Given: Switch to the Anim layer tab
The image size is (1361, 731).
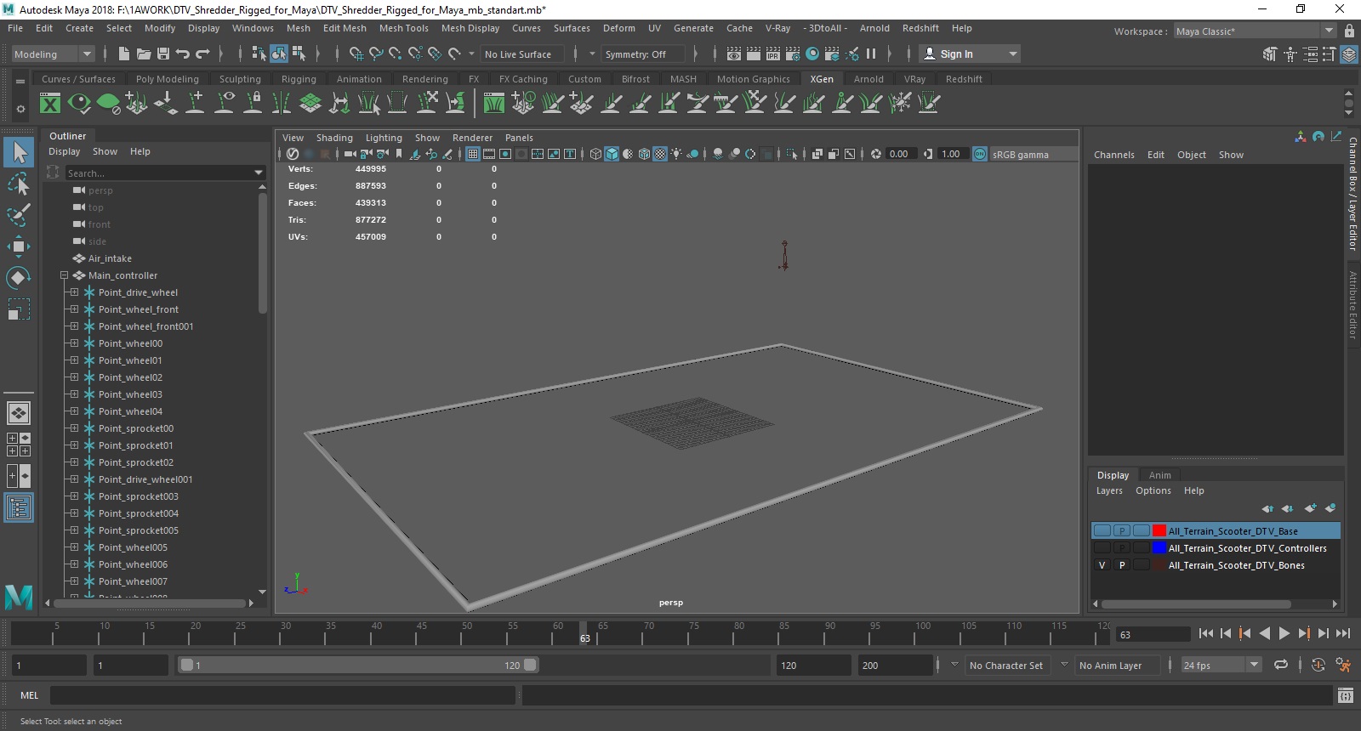Looking at the screenshot, I should (1159, 475).
